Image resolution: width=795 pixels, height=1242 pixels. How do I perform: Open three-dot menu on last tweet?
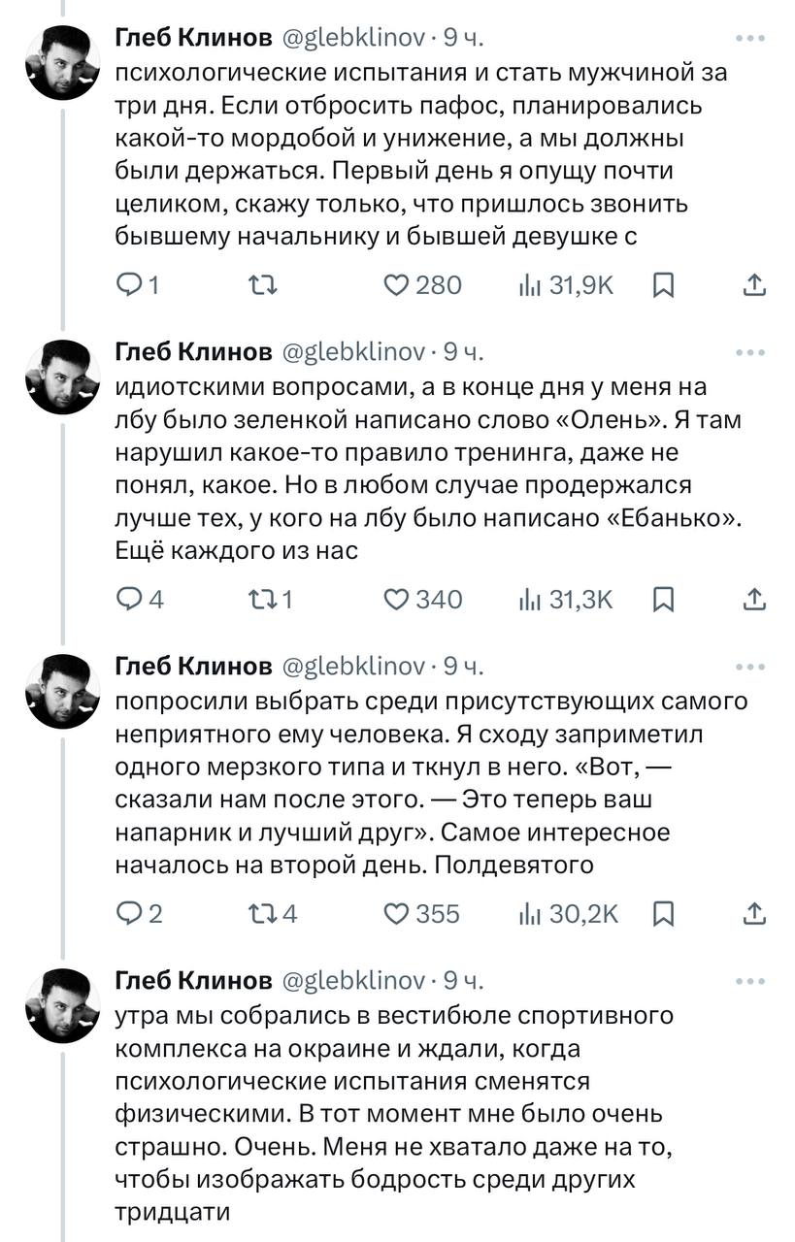pos(751,980)
